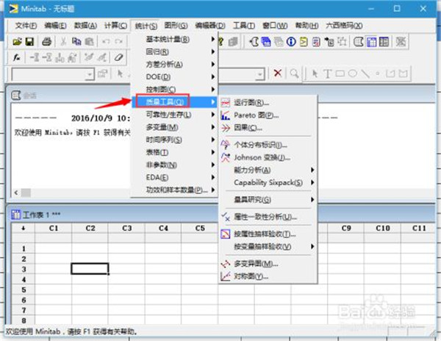The height and width of the screenshot is (341, 441).
Task: Expand 按变量抽样验收(V) submenu
Action: click(268, 246)
